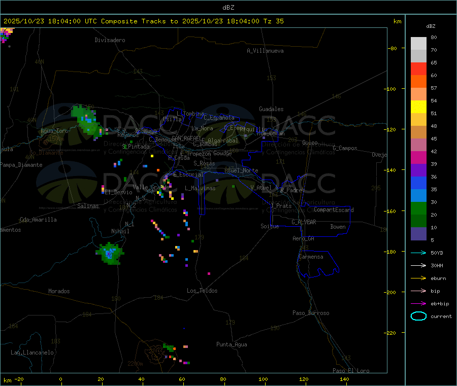Pick the 10 dBZ dark green swatch
The width and height of the screenshot is (457, 386).
[418, 221]
